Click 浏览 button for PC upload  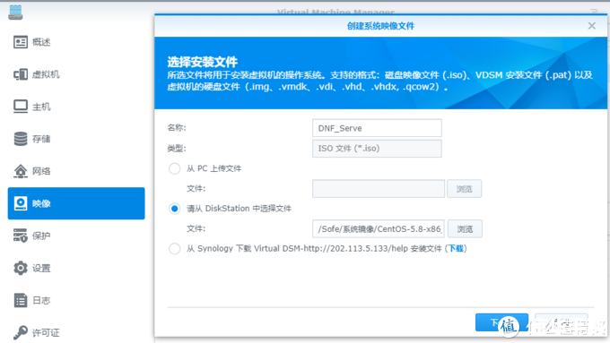(x=464, y=189)
